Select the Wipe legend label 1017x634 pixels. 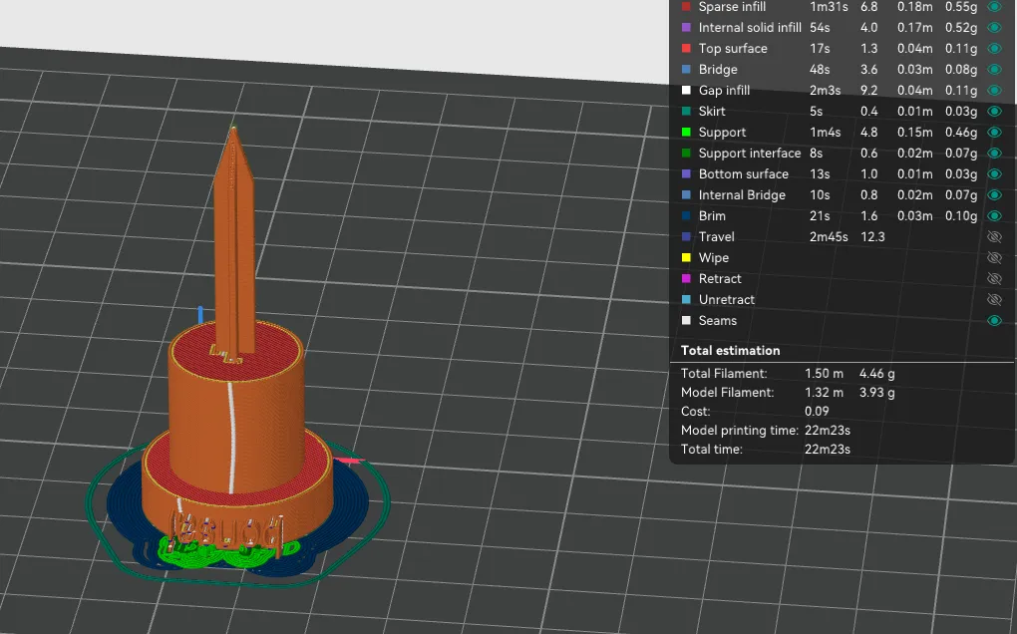(714, 257)
